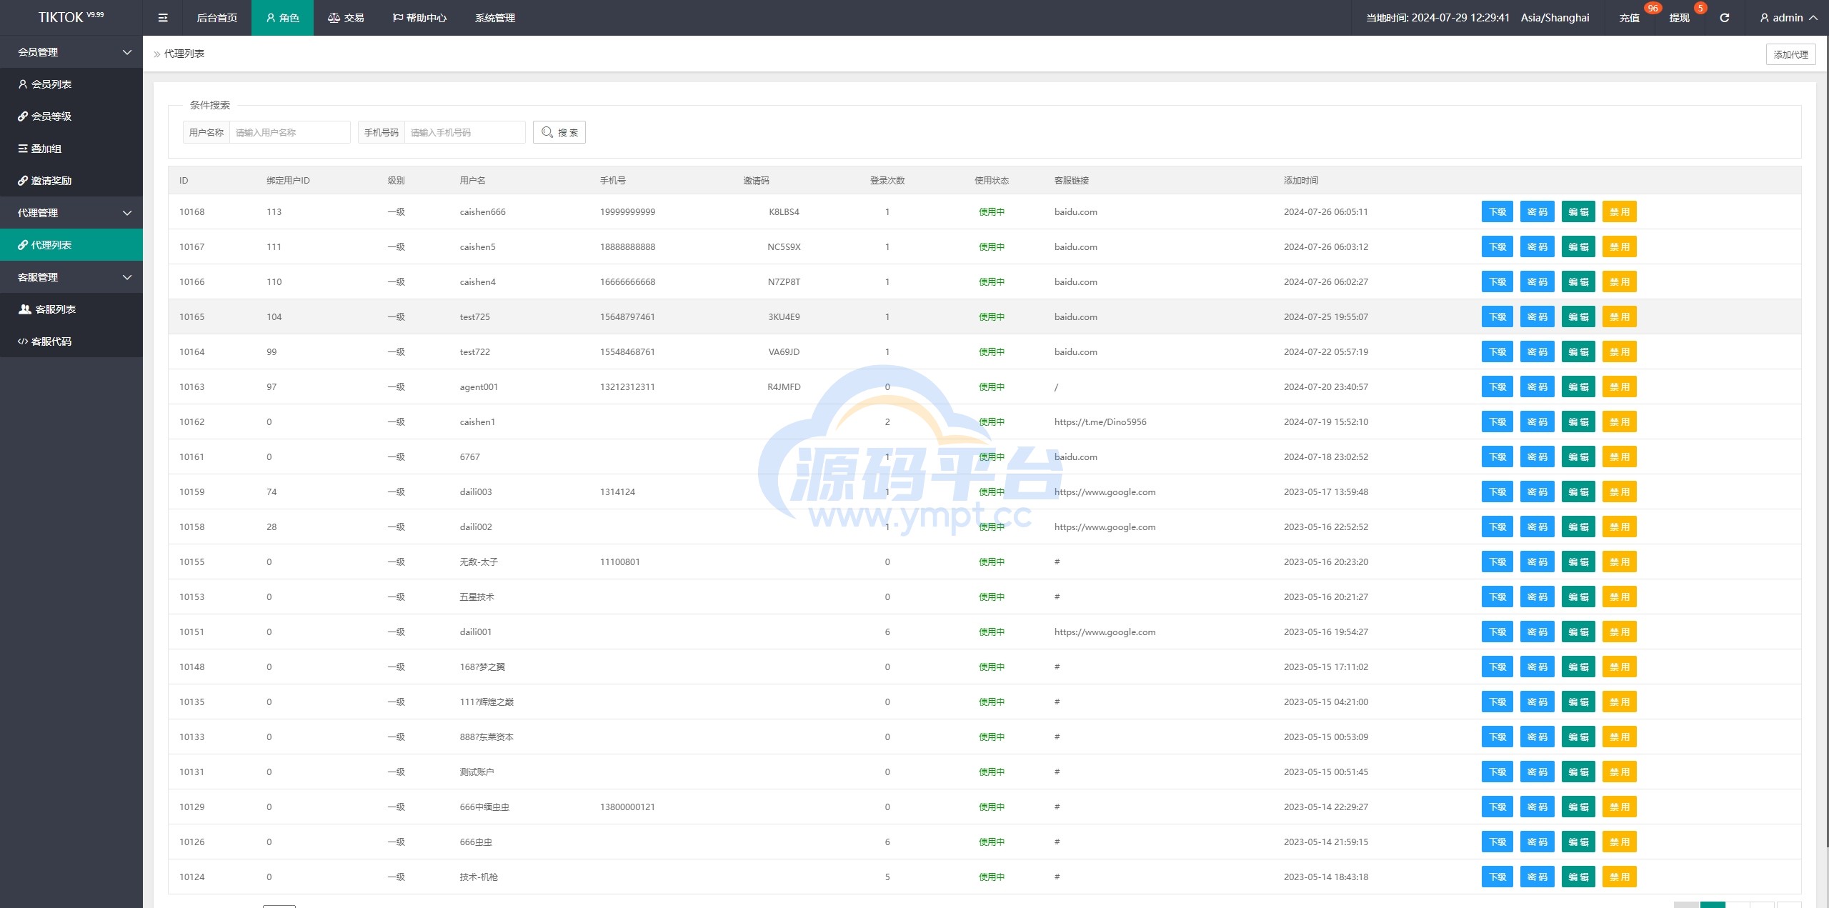The width and height of the screenshot is (1829, 908).
Task: Collapse the 客服管理 sidebar group
Action: 71,277
